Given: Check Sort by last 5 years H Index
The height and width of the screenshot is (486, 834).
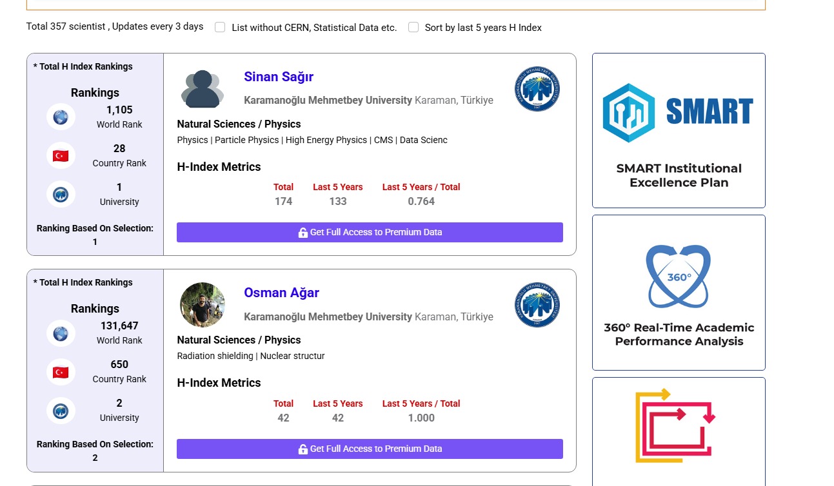Looking at the screenshot, I should (x=413, y=27).
